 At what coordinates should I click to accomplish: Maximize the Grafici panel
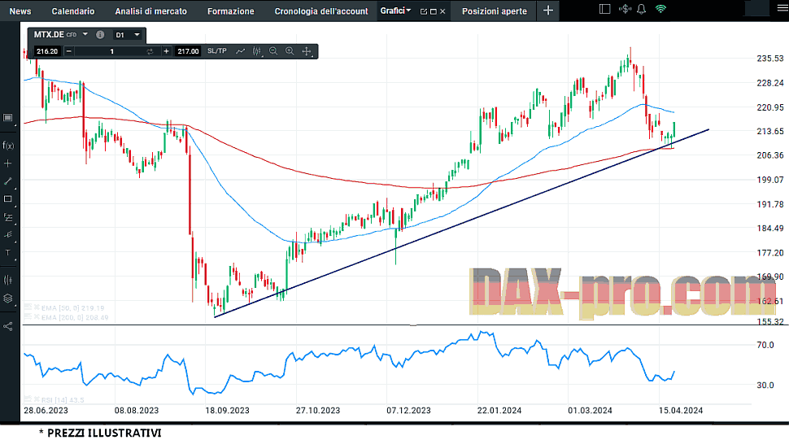(434, 11)
